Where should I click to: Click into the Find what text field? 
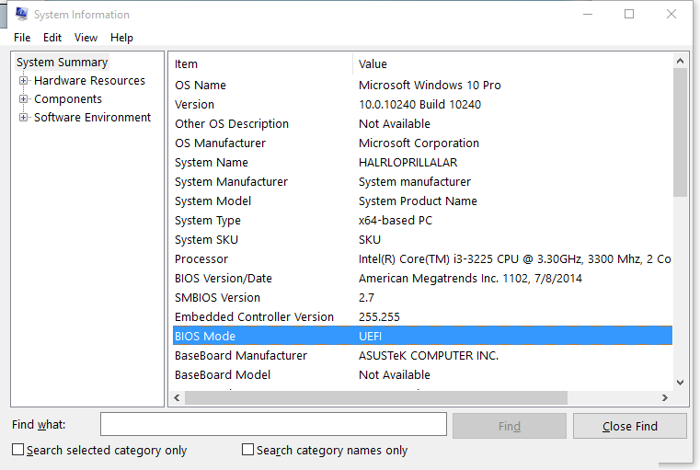273,425
